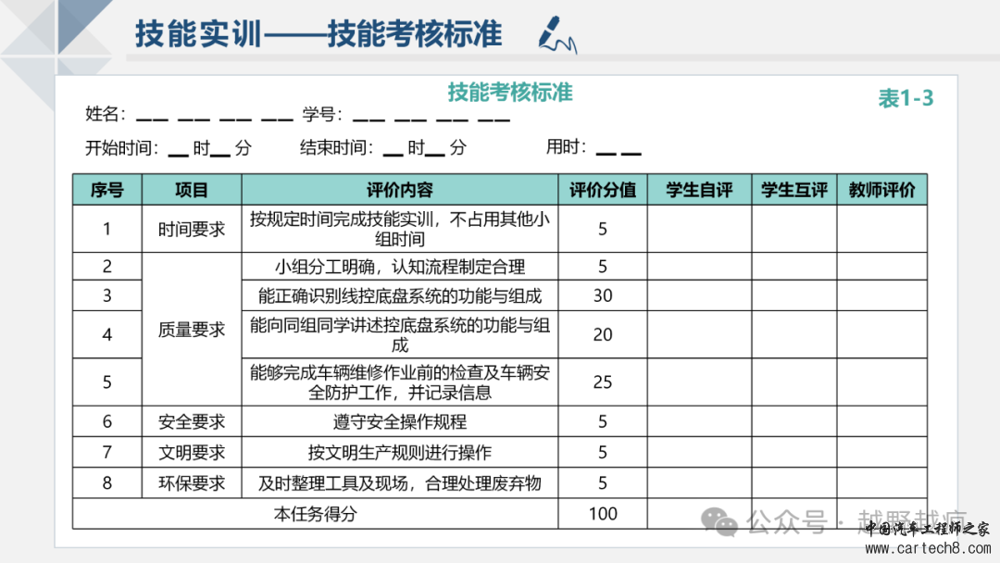Click the 文明要求 cell
The width and height of the screenshot is (1000, 563).
click(x=192, y=452)
